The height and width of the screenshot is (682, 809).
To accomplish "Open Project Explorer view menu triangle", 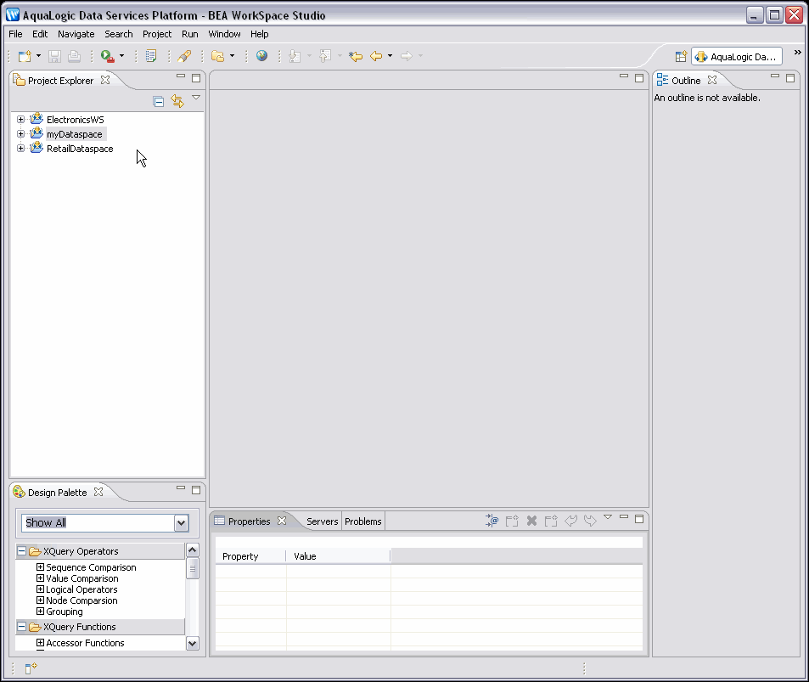I will [x=196, y=97].
